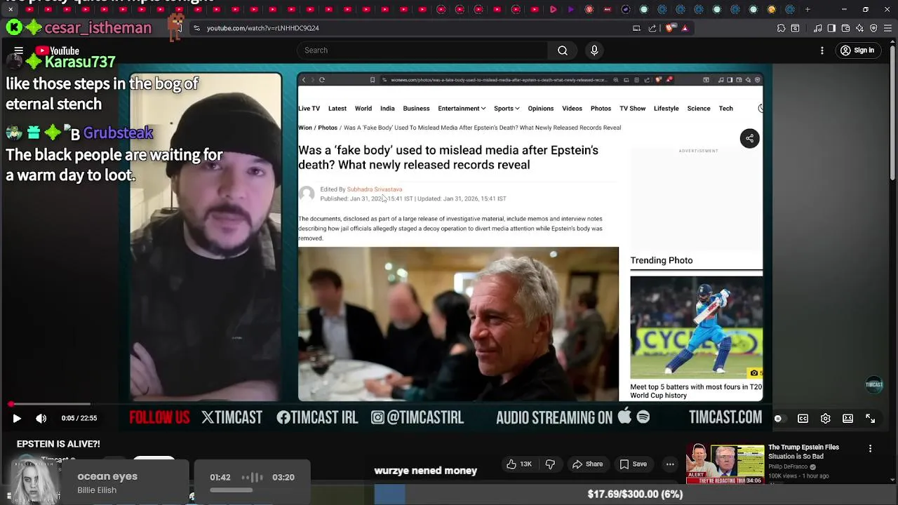The image size is (898, 505).
Task: Click the Sign in button
Action: [857, 50]
